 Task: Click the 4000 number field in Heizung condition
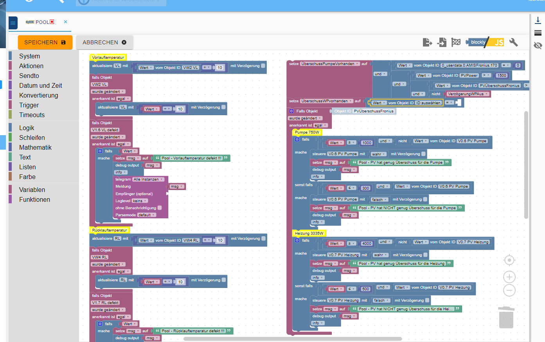(367, 244)
